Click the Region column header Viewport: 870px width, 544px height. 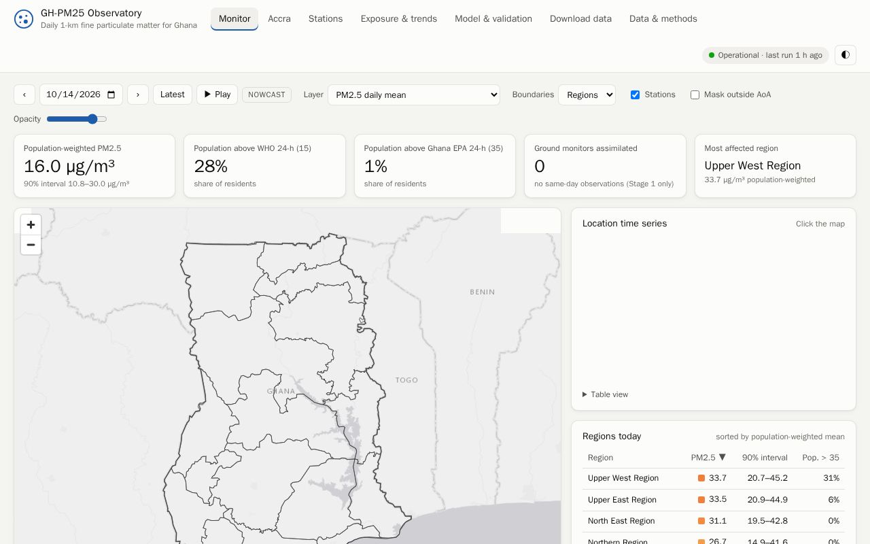point(600,458)
